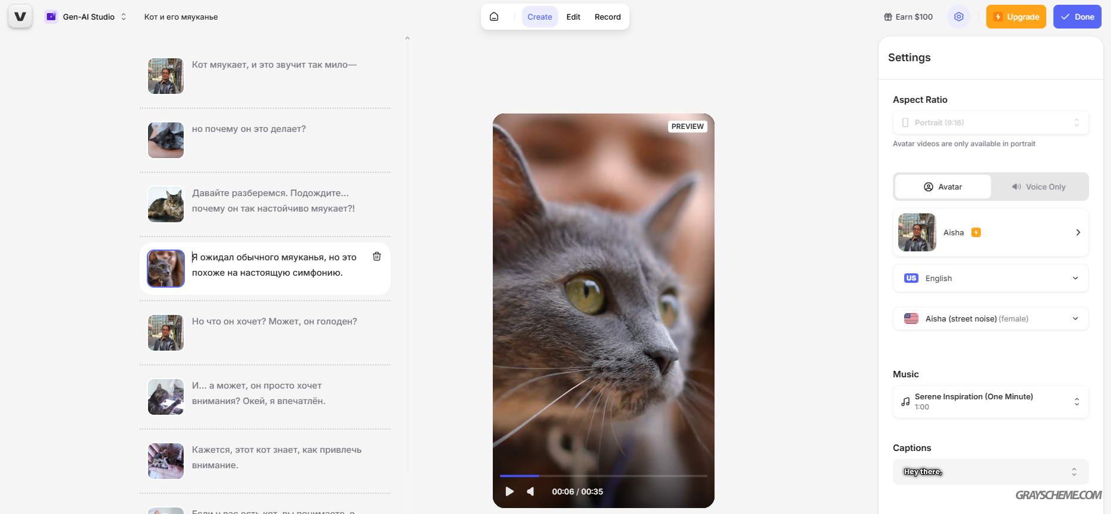Click the music note icon

905,402
